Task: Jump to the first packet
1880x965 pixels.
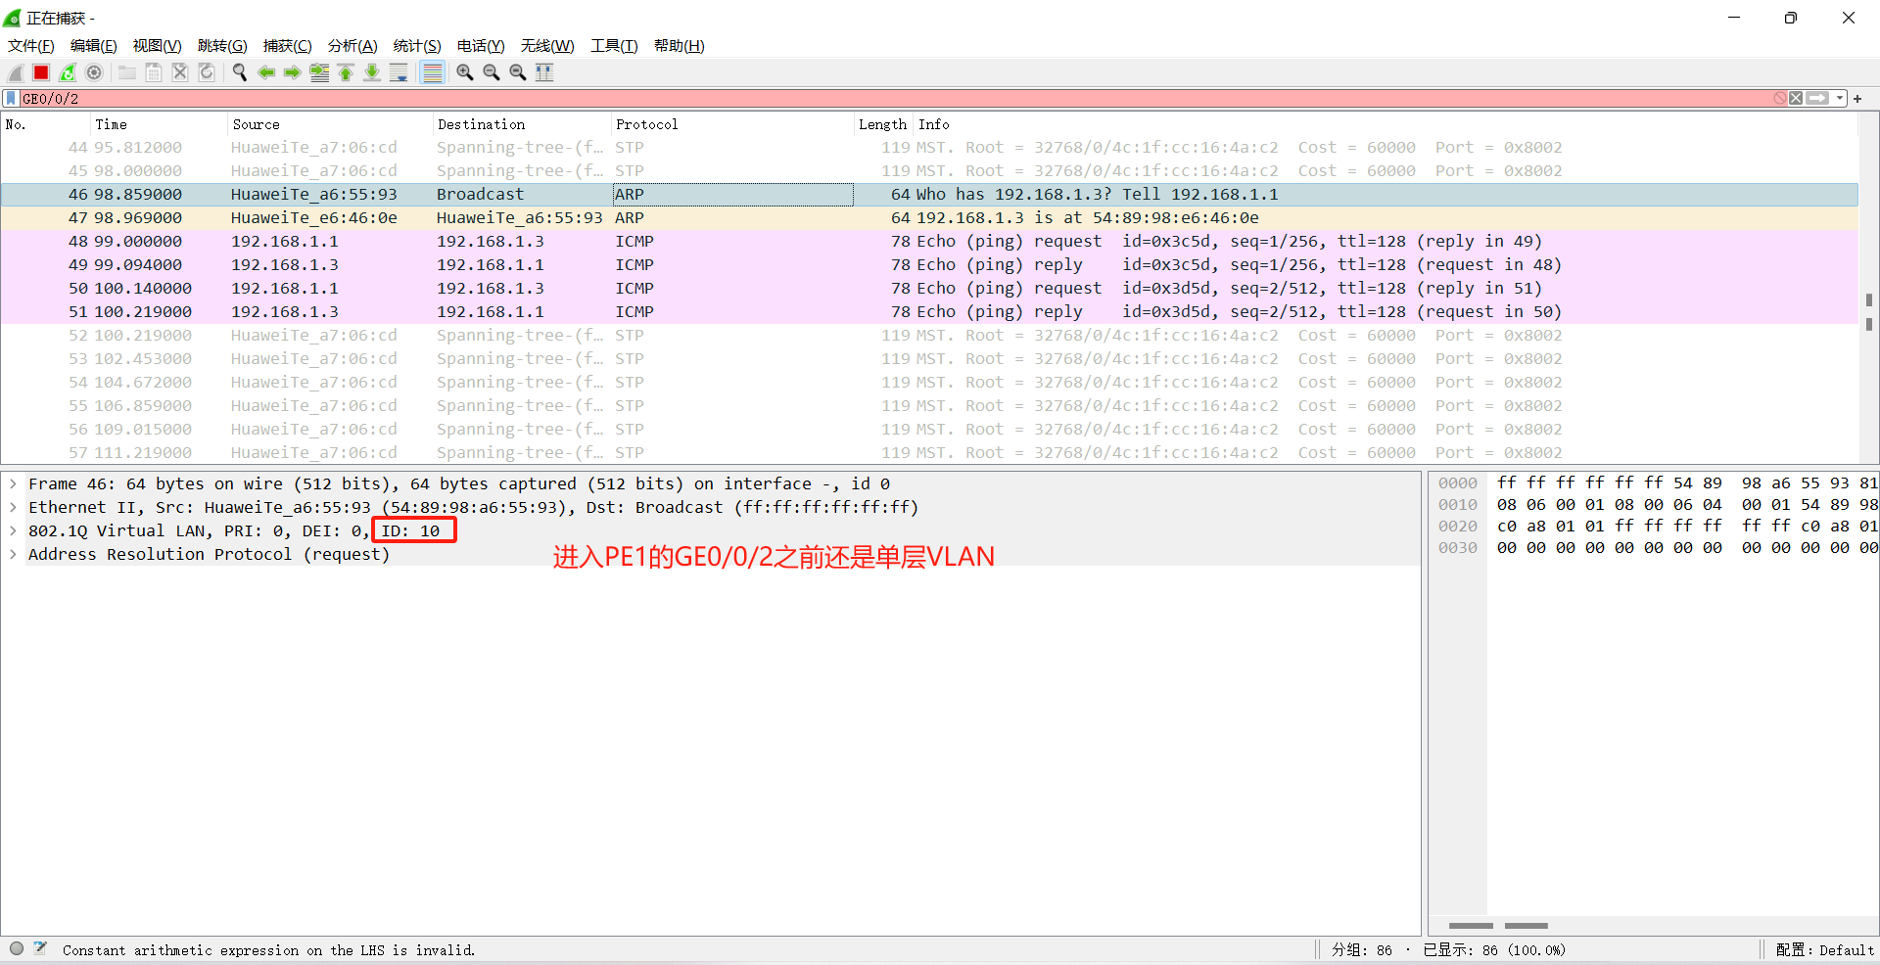Action: coord(346,72)
